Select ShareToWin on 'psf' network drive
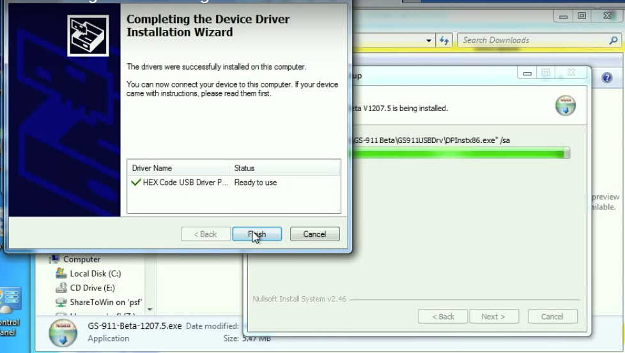 pyautogui.click(x=106, y=302)
